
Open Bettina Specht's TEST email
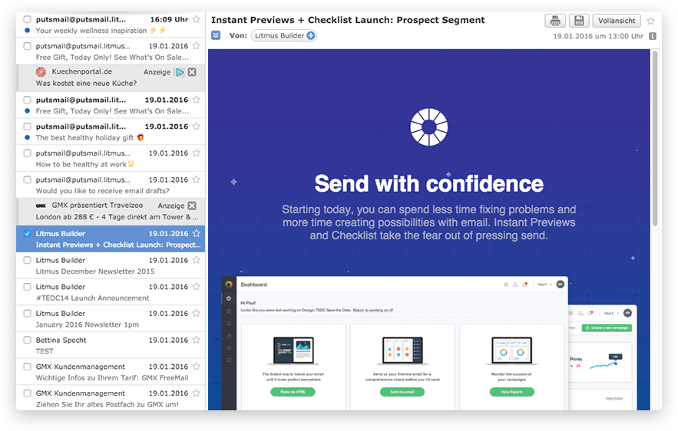click(111, 345)
